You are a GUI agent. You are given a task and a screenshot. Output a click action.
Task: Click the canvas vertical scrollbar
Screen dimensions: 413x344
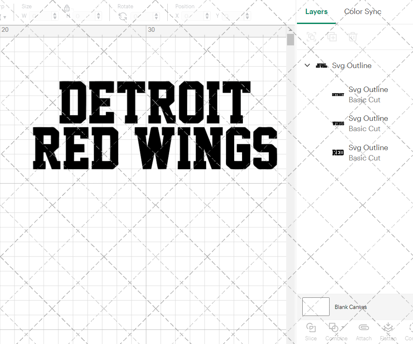290,39
